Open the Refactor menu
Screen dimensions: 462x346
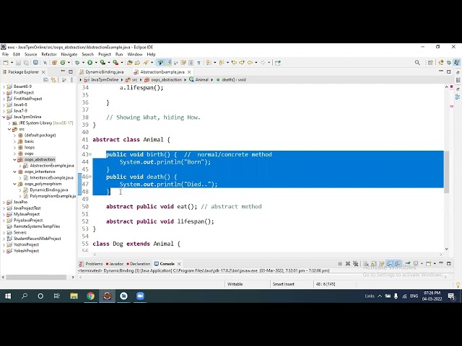point(49,55)
